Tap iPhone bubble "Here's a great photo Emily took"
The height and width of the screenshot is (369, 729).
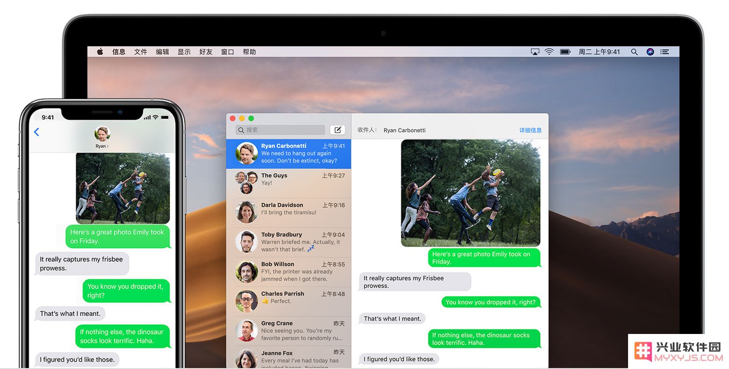(118, 236)
